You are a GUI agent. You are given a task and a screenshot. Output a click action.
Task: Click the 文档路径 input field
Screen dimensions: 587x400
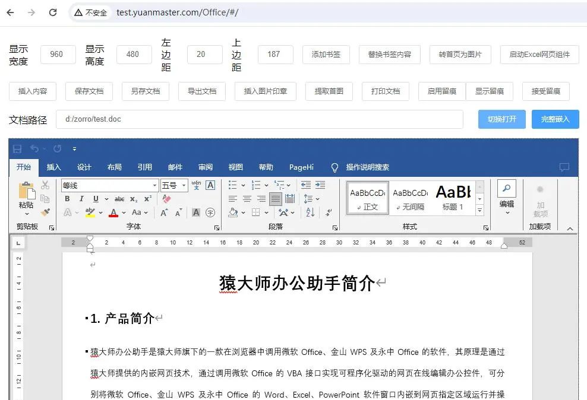click(260, 119)
